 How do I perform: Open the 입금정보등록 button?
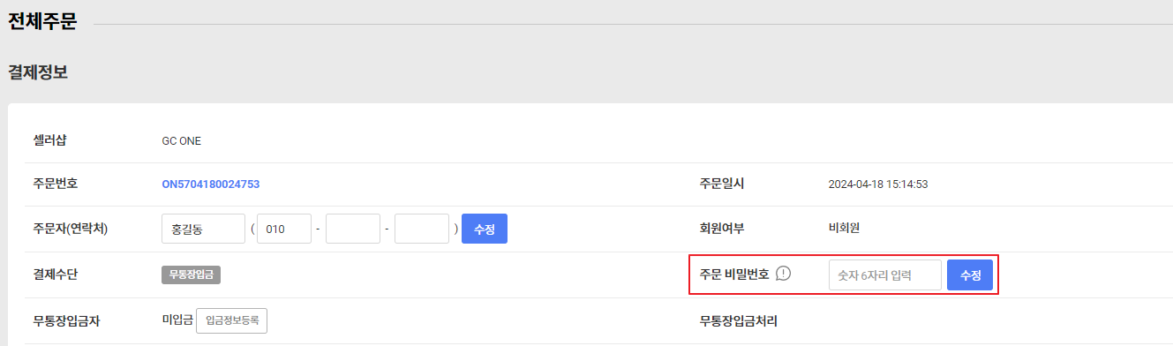(231, 320)
